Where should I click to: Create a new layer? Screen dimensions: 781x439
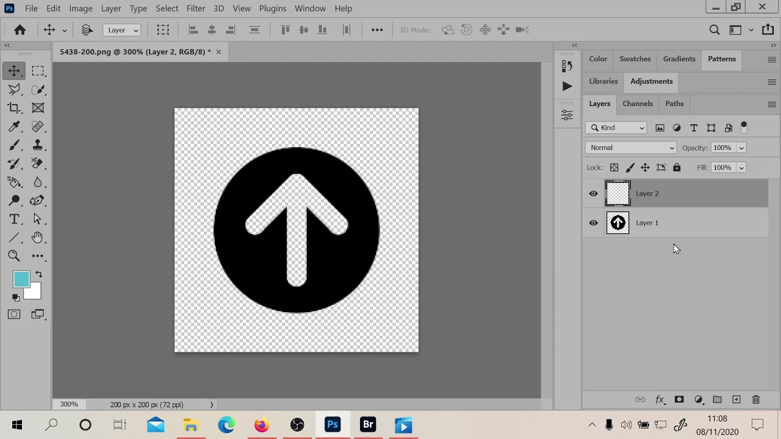pos(736,400)
